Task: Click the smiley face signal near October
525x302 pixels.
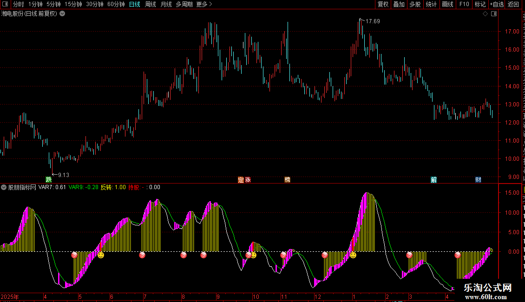Action: (x=254, y=255)
